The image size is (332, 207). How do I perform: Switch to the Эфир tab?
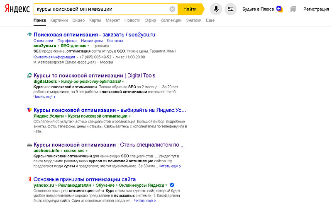(150, 20)
